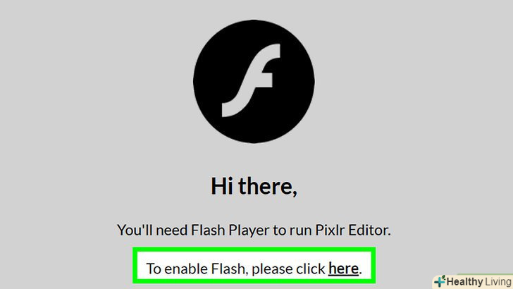Screen dimensions: 513x289
Task: Click 'to run' in the Flash message
Action: coord(292,230)
